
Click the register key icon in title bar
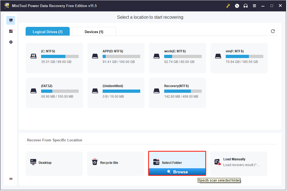pyautogui.click(x=228, y=6)
